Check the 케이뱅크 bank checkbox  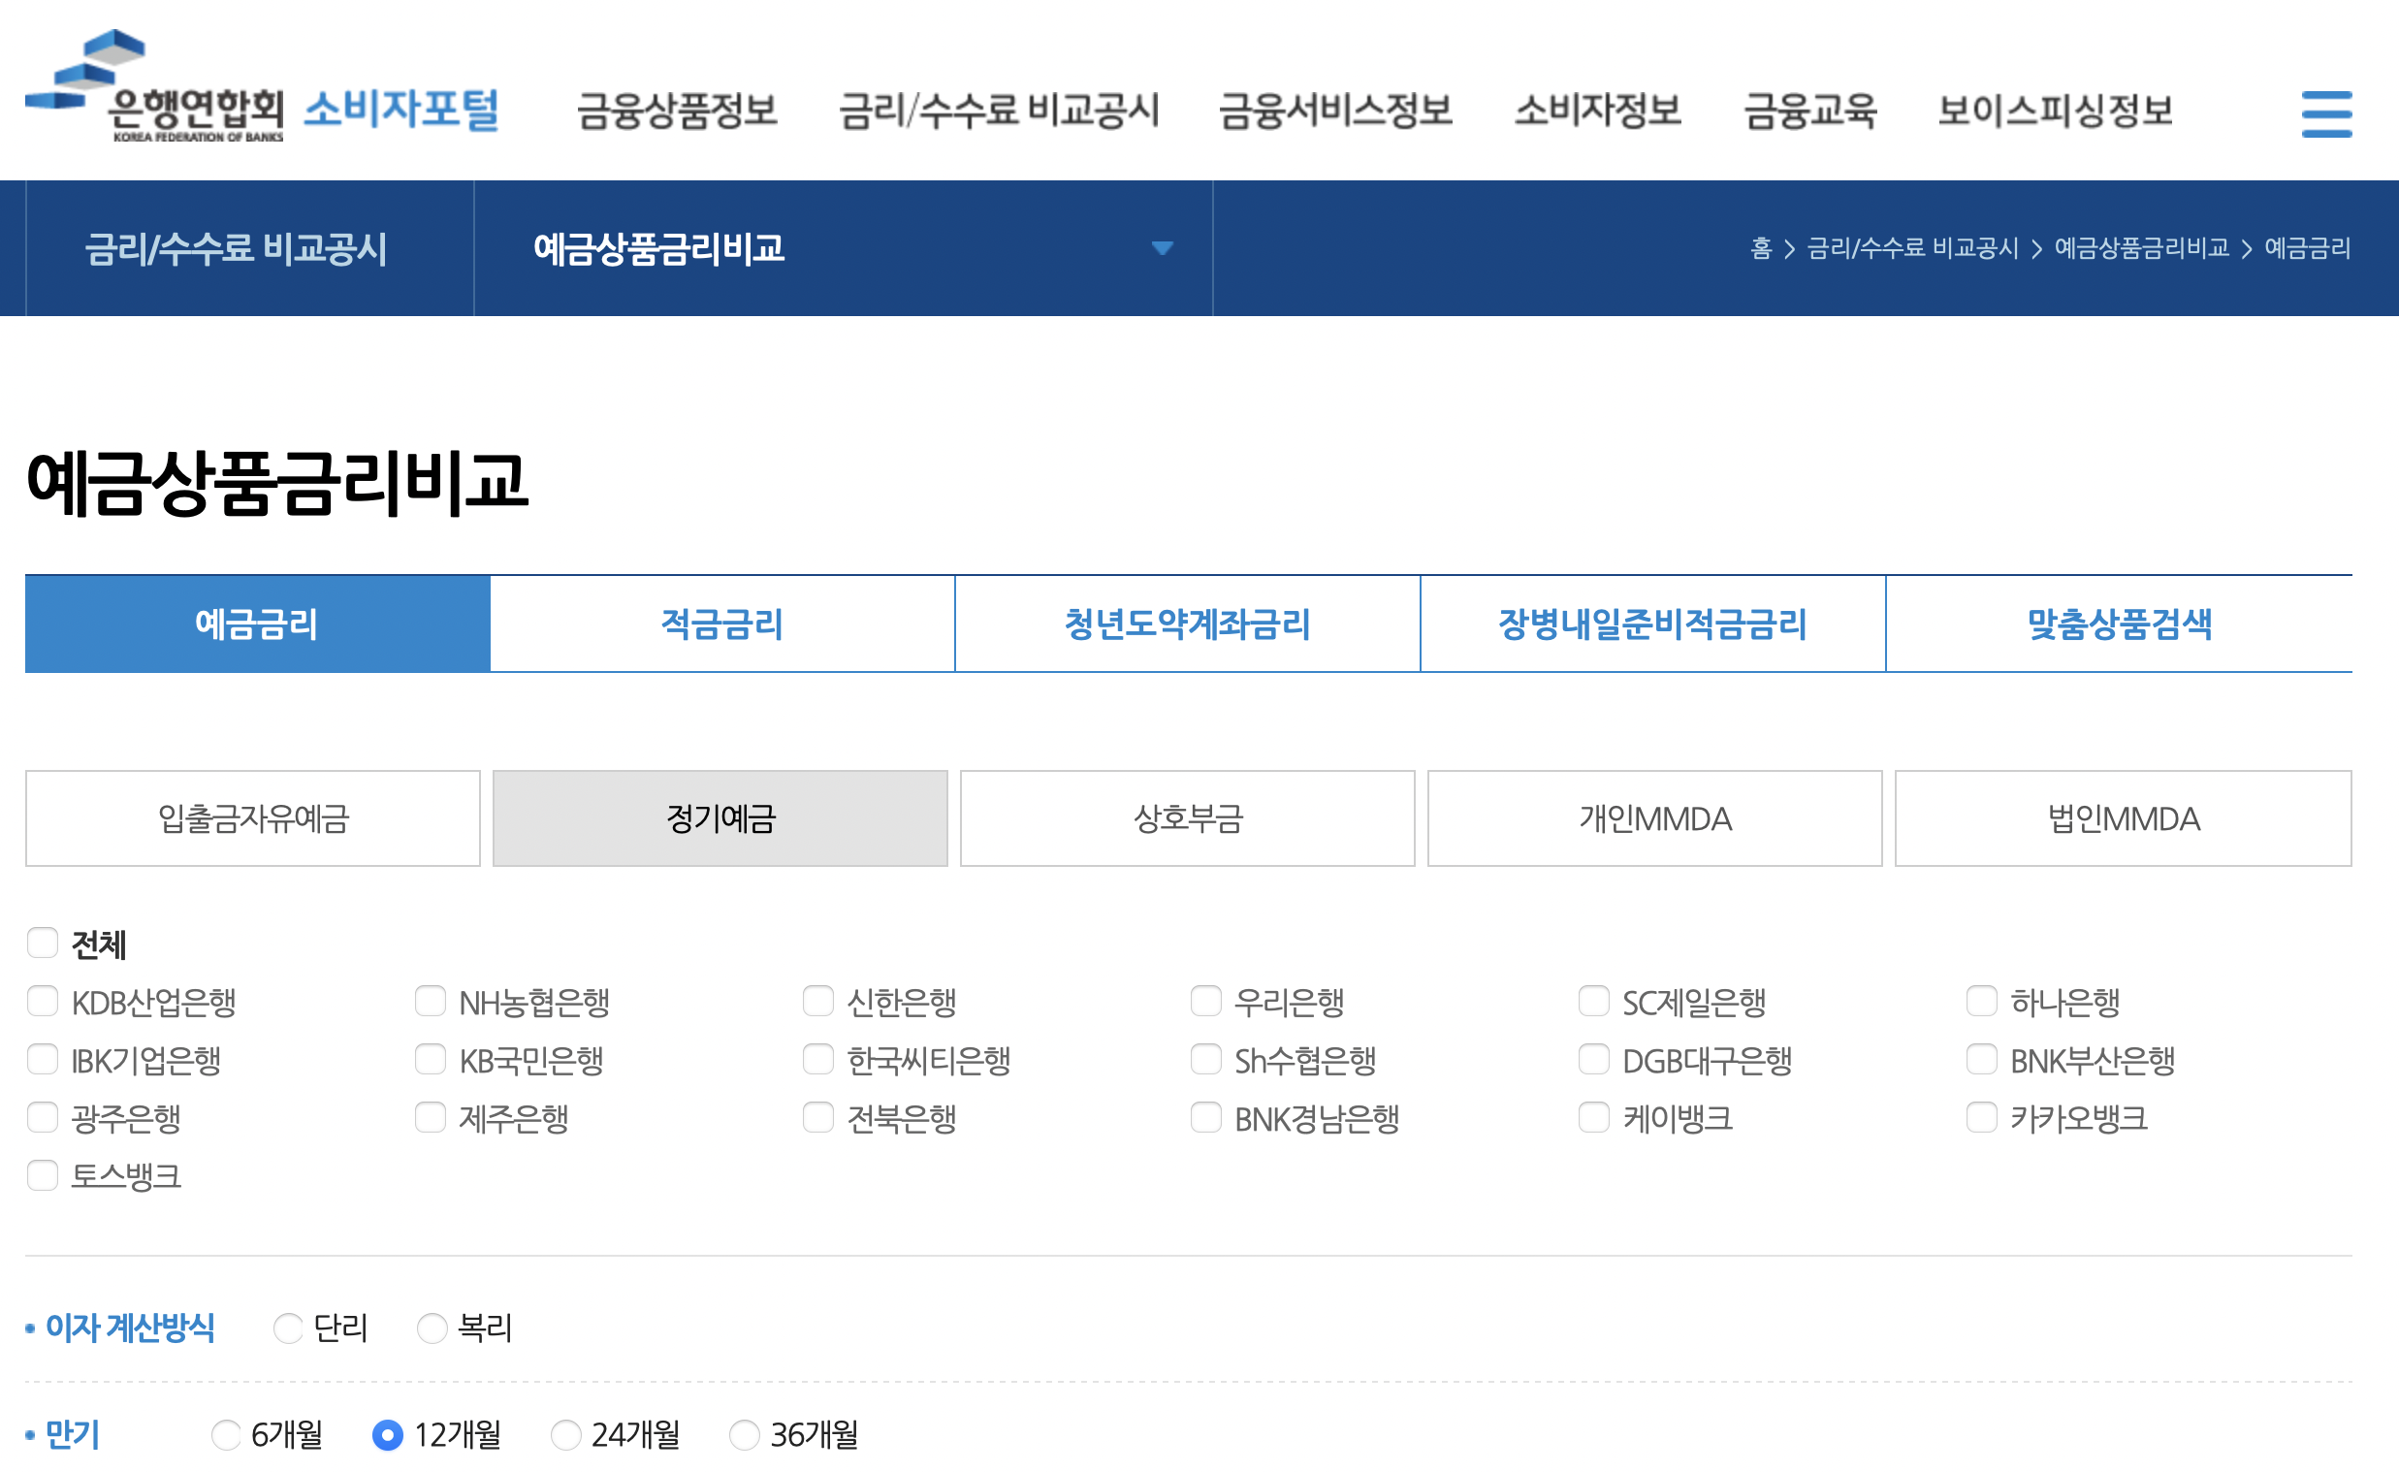pyautogui.click(x=1594, y=1118)
